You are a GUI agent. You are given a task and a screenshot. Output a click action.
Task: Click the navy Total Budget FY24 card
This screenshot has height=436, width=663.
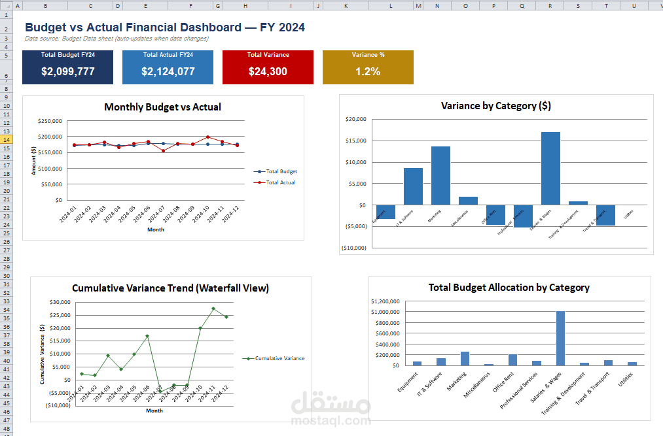pyautogui.click(x=67, y=67)
